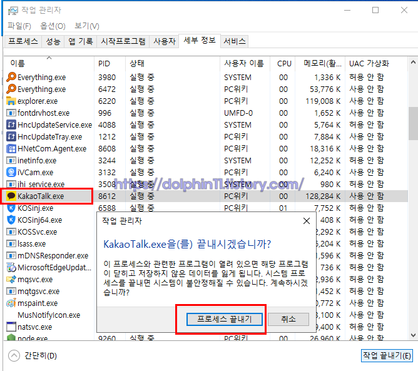The height and width of the screenshot is (371, 418).
Task: Click the mDNSResponder.exe icon
Action: click(11, 256)
